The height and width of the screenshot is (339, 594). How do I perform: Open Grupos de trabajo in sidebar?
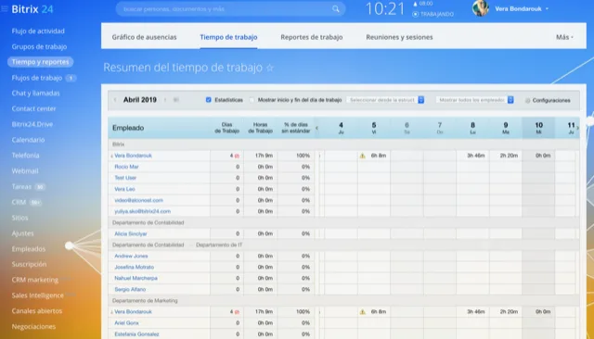click(x=39, y=46)
